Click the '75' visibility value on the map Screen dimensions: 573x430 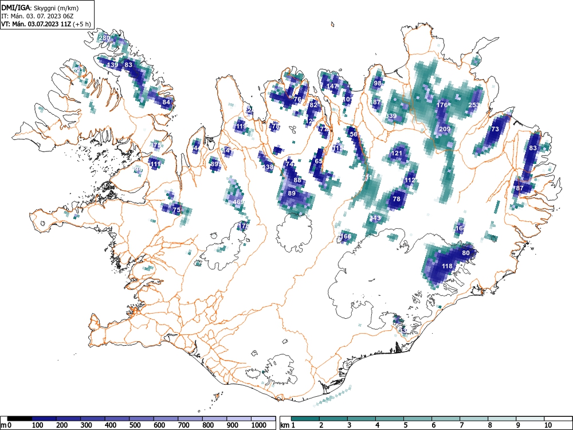(x=176, y=209)
